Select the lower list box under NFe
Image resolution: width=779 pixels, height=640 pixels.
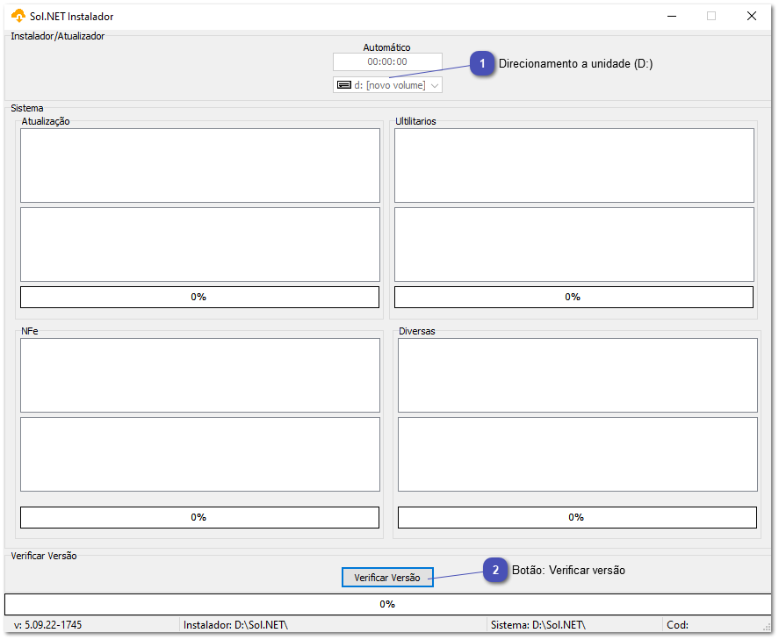click(x=200, y=454)
